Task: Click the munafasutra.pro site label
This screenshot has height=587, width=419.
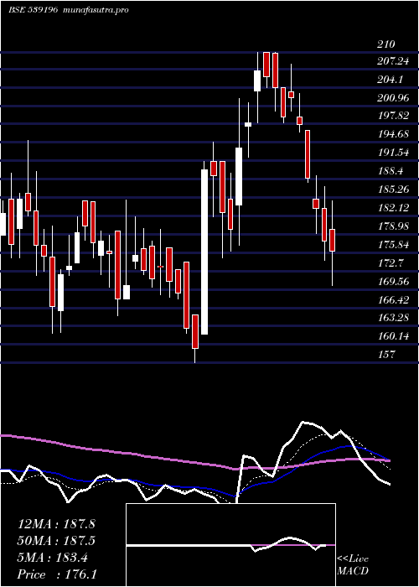Action: pos(94,10)
